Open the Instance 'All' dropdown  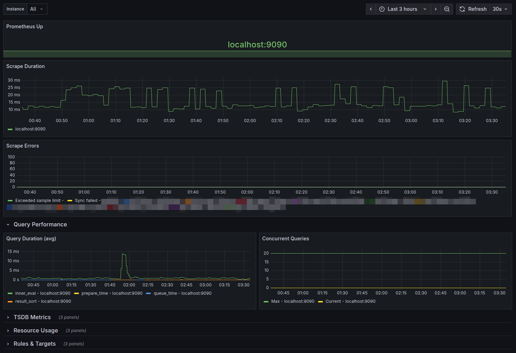coord(37,9)
